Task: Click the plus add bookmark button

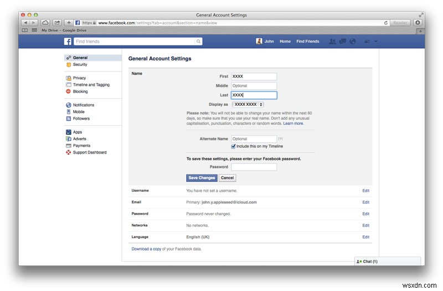Action: pos(69,23)
